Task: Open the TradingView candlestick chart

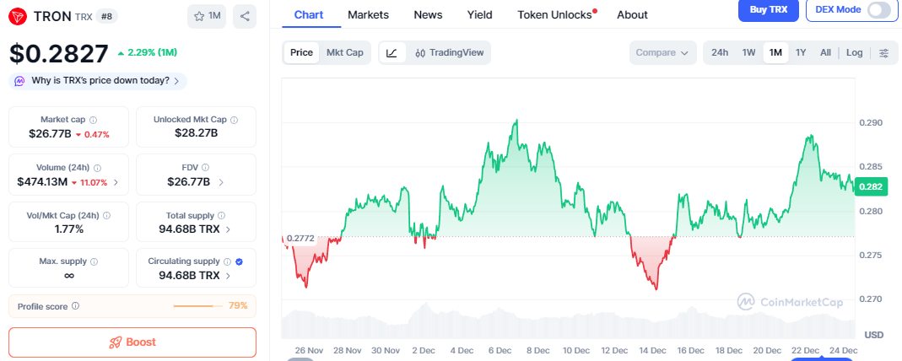Action: (449, 53)
